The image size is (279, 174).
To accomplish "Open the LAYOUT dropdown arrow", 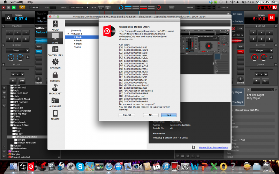I will tap(88, 7).
